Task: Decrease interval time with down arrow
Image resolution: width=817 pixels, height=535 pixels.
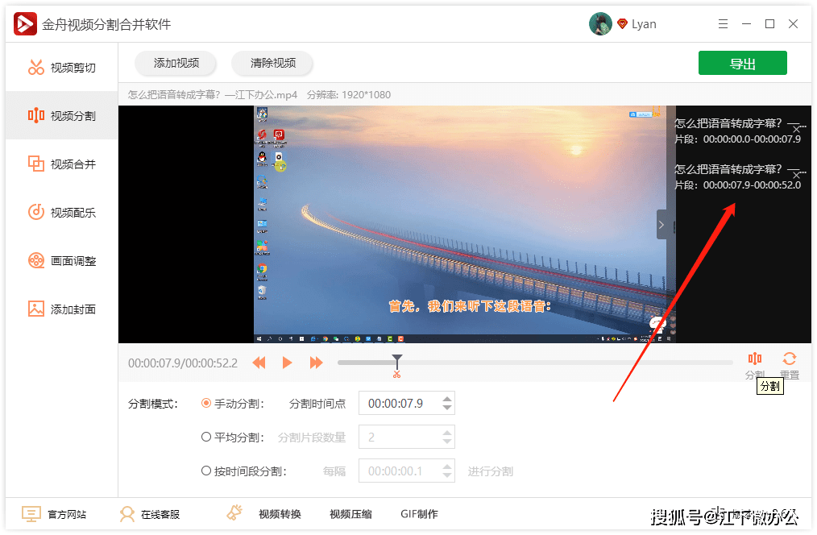Action: [447, 475]
